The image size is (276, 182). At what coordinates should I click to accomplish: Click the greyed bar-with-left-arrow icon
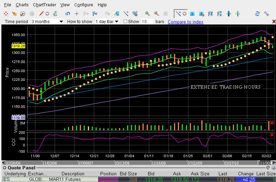86,14
